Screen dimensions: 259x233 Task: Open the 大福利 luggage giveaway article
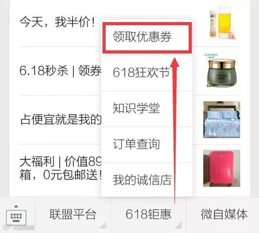(x=61, y=168)
